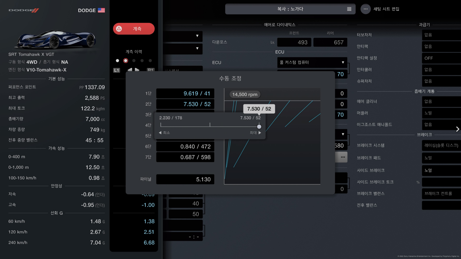The image size is (461, 259).
Task: Open the 머플러 노멀 field
Action: click(x=441, y=113)
